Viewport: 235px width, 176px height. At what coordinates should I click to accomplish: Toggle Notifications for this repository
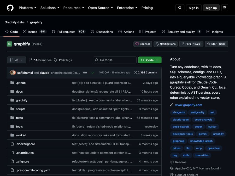coord(166,44)
